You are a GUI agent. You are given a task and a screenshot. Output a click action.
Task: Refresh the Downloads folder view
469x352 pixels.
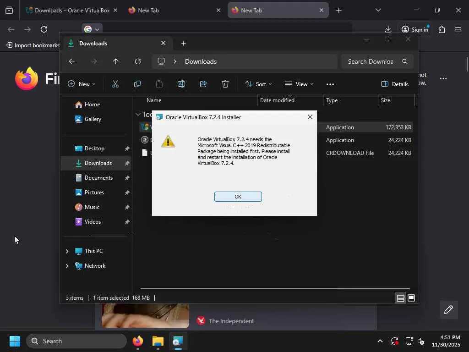pos(138,61)
